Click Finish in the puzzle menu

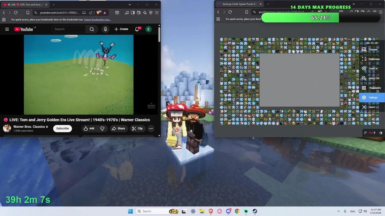coord(372,107)
